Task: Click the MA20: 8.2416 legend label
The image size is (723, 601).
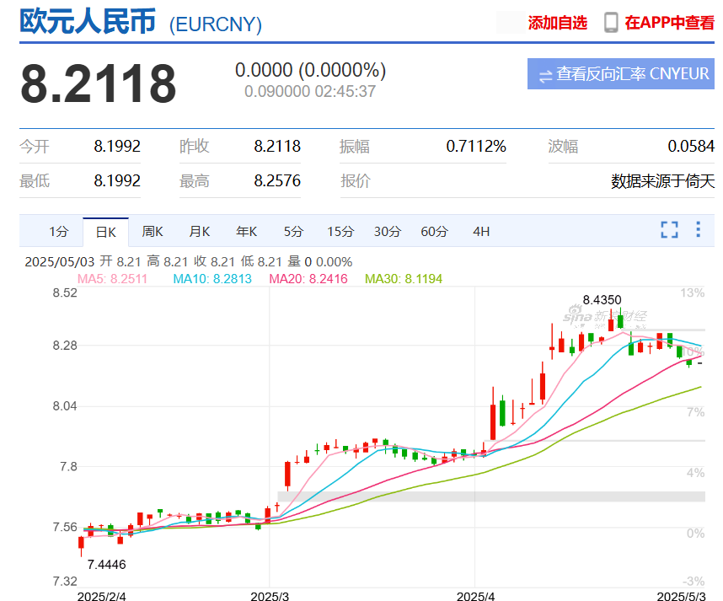Action: (x=308, y=279)
